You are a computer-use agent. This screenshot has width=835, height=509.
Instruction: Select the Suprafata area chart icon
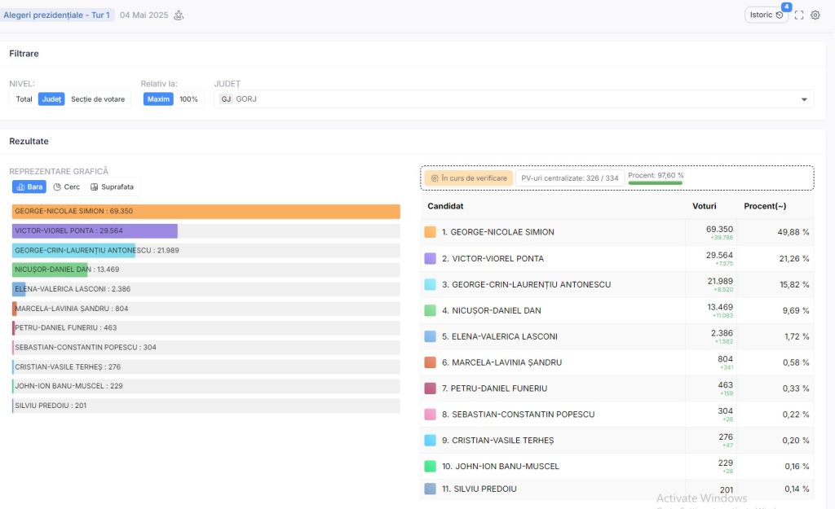coord(95,187)
